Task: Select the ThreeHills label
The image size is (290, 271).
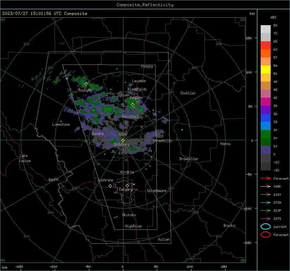Action: [162, 141]
